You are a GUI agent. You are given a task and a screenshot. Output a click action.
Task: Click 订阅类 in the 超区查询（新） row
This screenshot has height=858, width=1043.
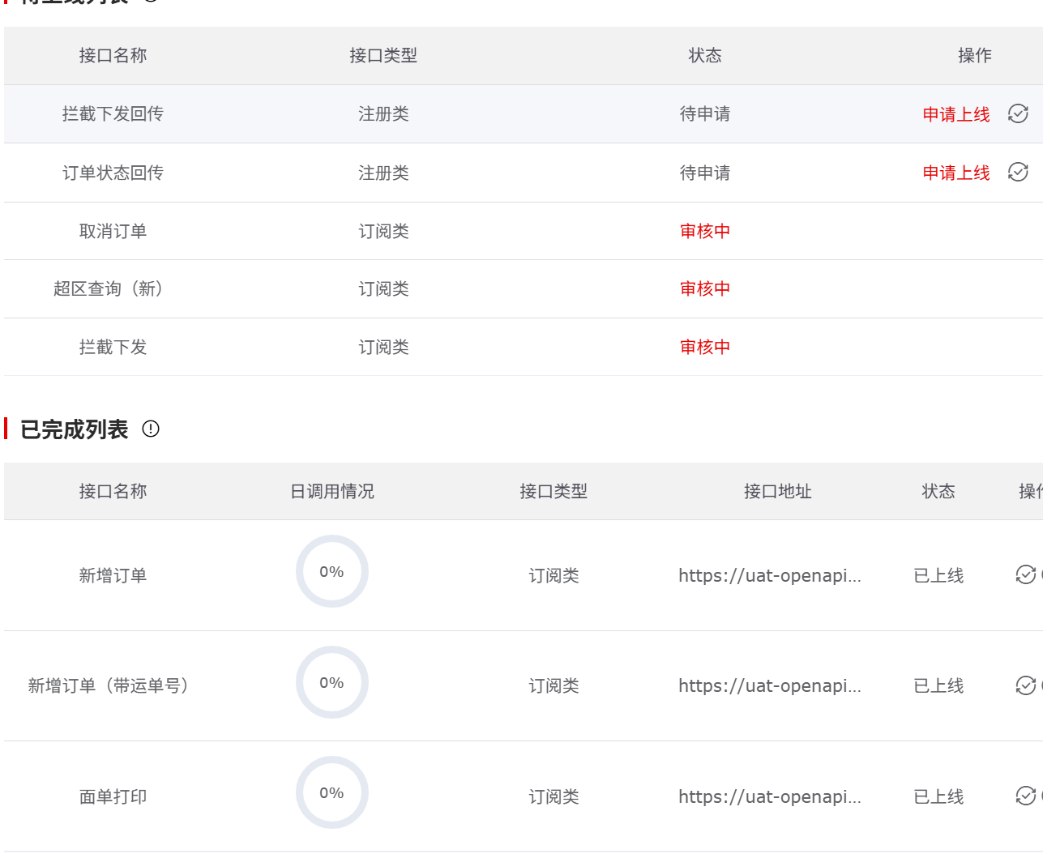[383, 288]
